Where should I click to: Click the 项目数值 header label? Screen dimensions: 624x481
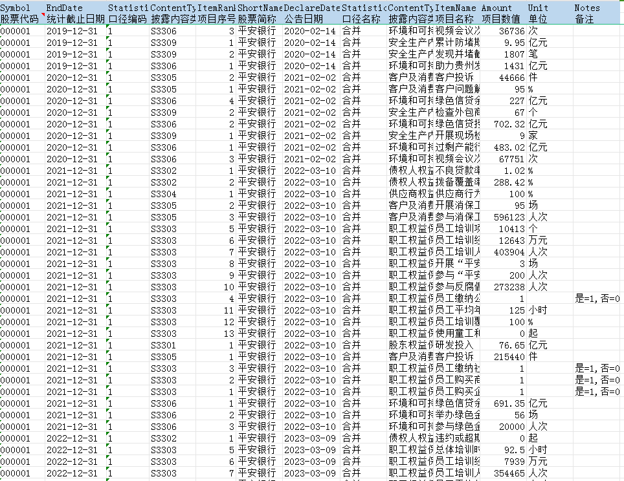tap(500, 19)
